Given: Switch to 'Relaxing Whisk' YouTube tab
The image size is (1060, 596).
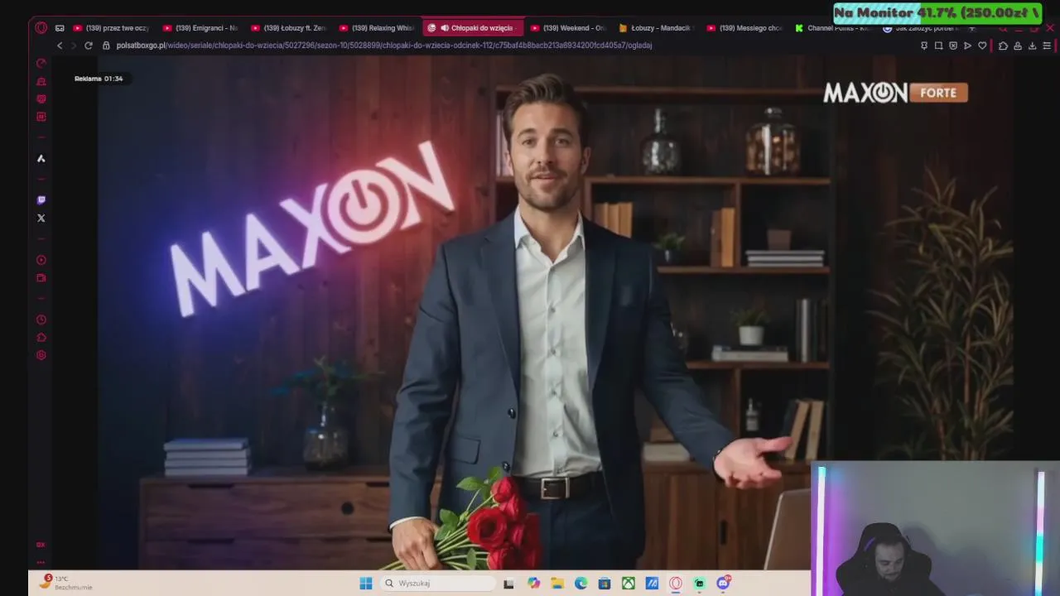Looking at the screenshot, I should click(378, 28).
